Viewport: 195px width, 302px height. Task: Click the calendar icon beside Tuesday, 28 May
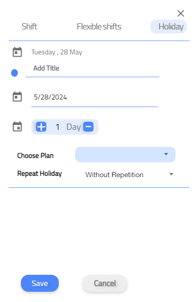pos(17,52)
